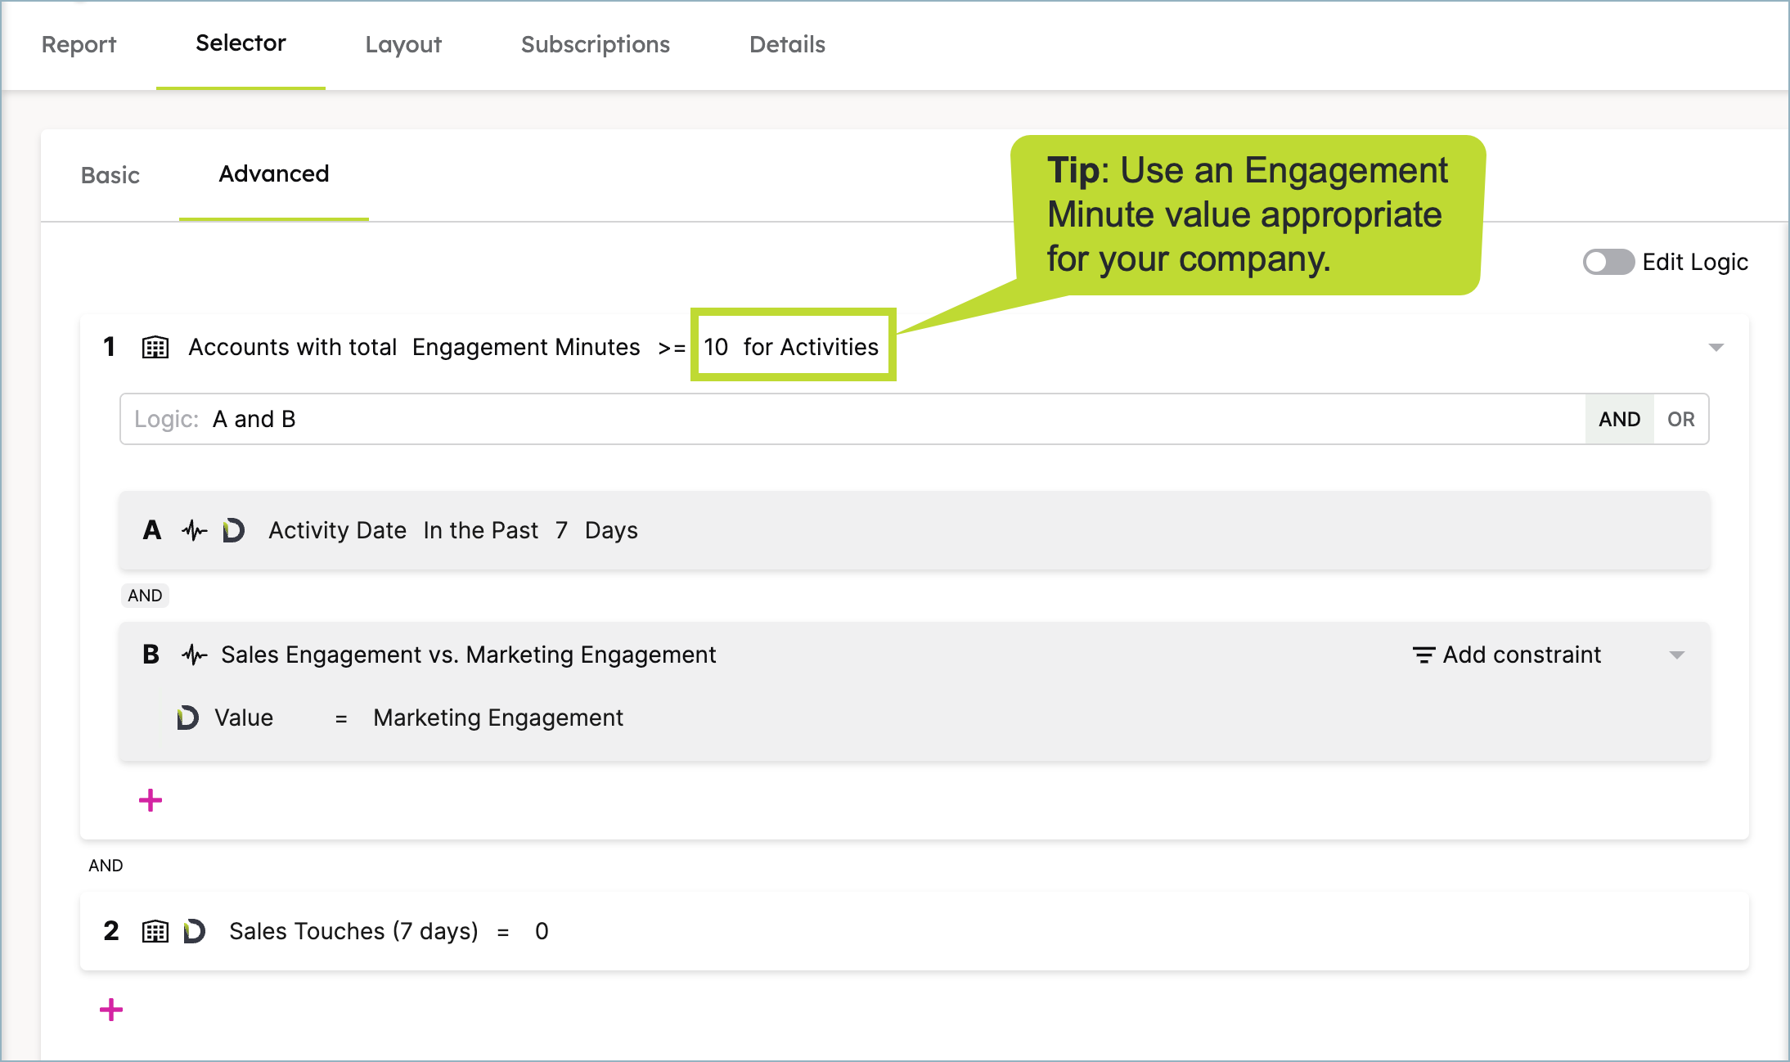Click the pink plus under constraint B
1790x1062 pixels.
tap(151, 800)
